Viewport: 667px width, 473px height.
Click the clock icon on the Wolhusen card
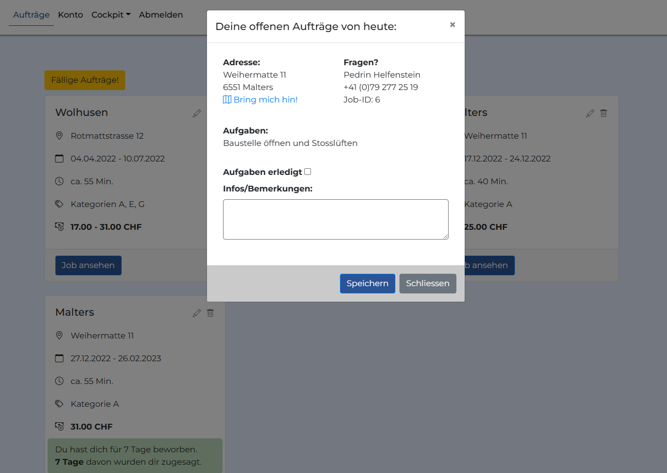pos(60,181)
